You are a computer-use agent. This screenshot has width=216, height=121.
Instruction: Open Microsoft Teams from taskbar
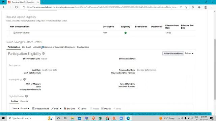click(x=86, y=118)
